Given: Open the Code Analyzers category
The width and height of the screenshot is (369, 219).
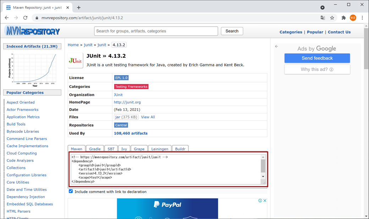Looking at the screenshot, I should pyautogui.click(x=20, y=161).
